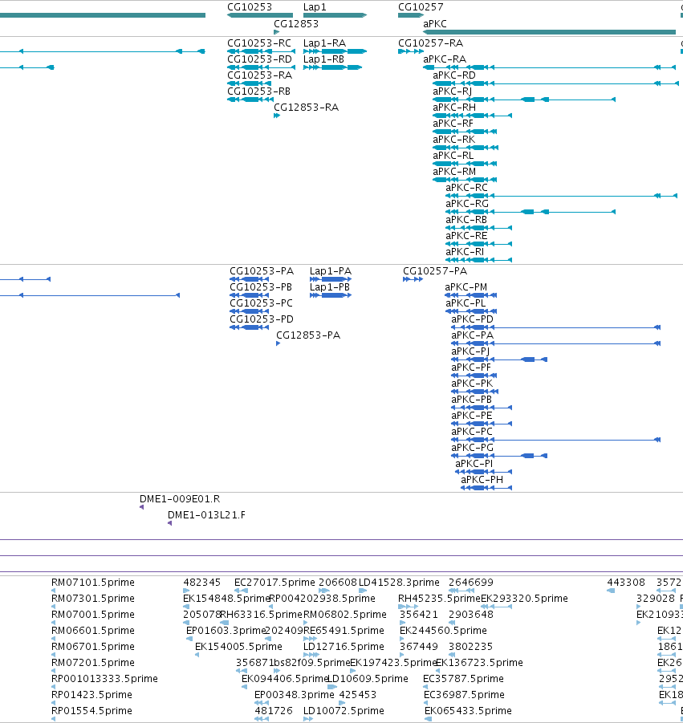Click transcript CG10253-RA label
This screenshot has width=683, height=723.
tap(260, 75)
